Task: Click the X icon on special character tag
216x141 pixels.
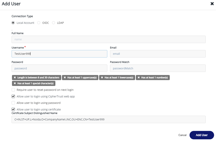Action: pyautogui.click(x=15, y=84)
